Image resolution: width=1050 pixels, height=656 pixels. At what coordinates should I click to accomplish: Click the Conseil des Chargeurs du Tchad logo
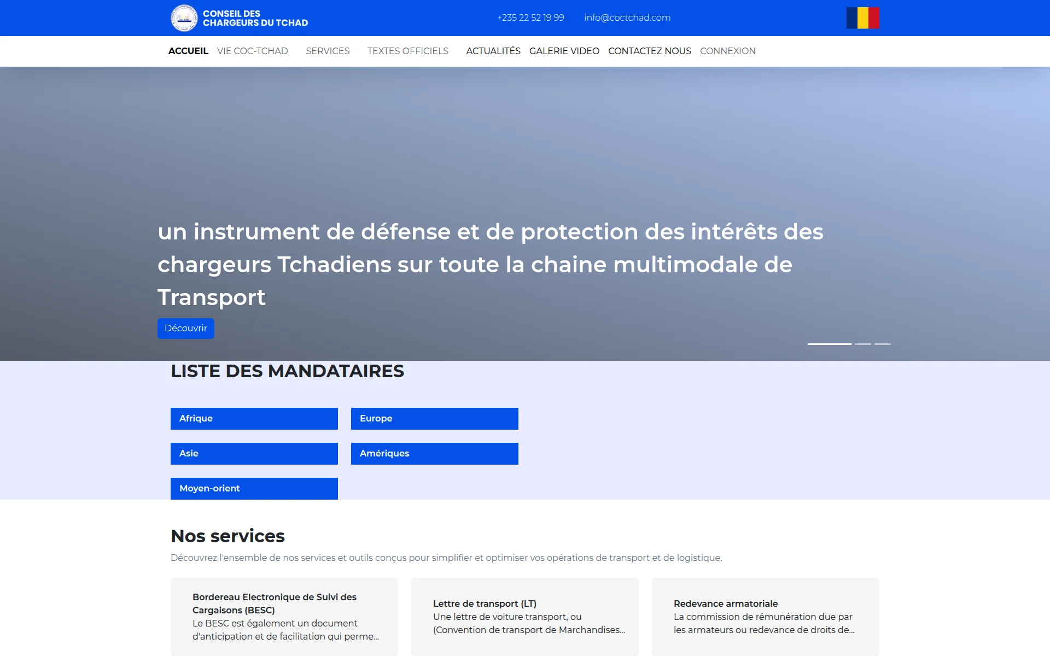[239, 18]
